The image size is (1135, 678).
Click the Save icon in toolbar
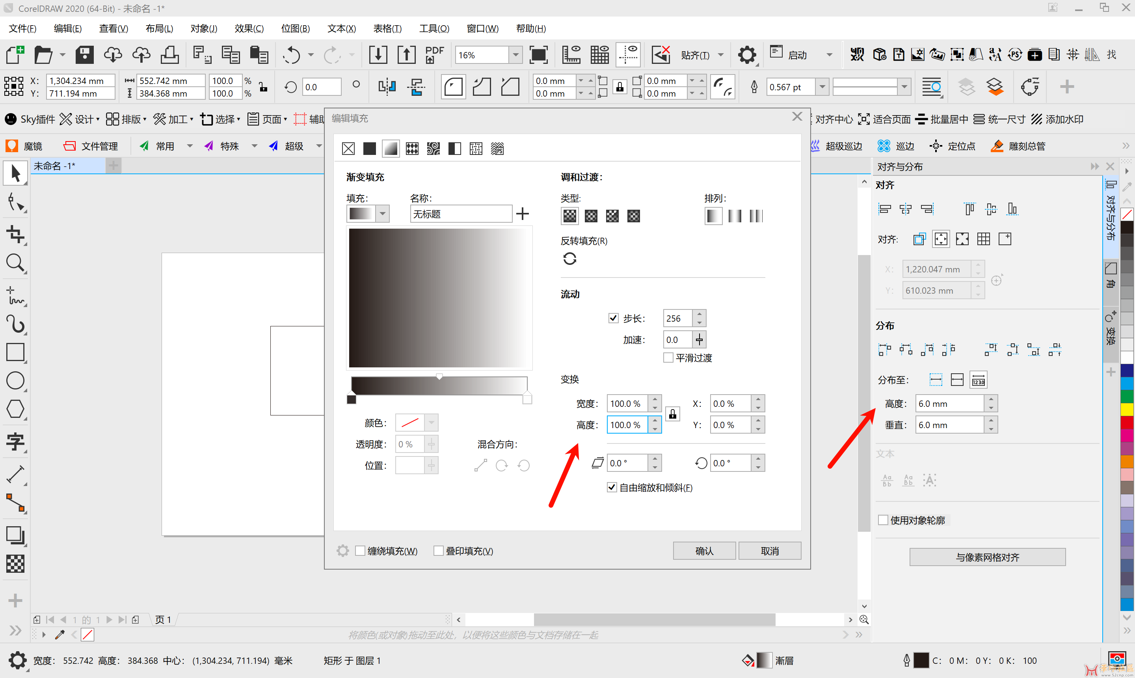coord(84,55)
